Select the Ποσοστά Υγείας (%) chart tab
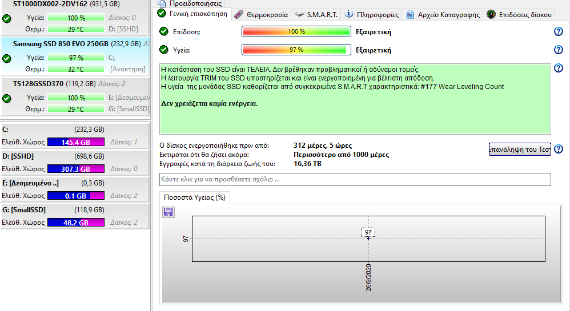This screenshot has height=311, width=570. pos(195,197)
